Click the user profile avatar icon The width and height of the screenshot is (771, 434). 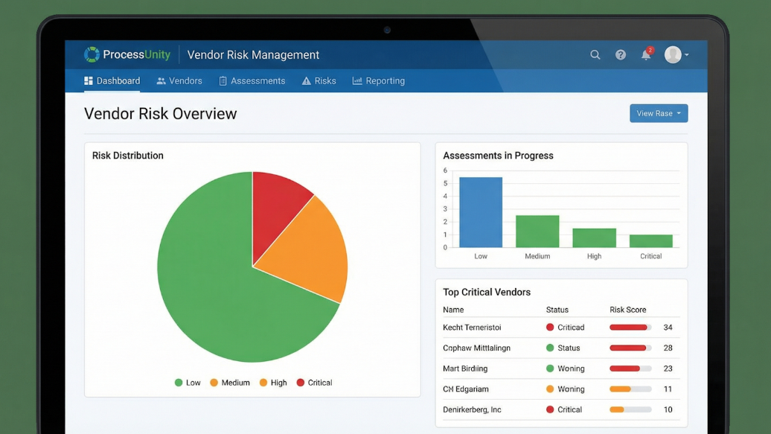click(x=674, y=54)
